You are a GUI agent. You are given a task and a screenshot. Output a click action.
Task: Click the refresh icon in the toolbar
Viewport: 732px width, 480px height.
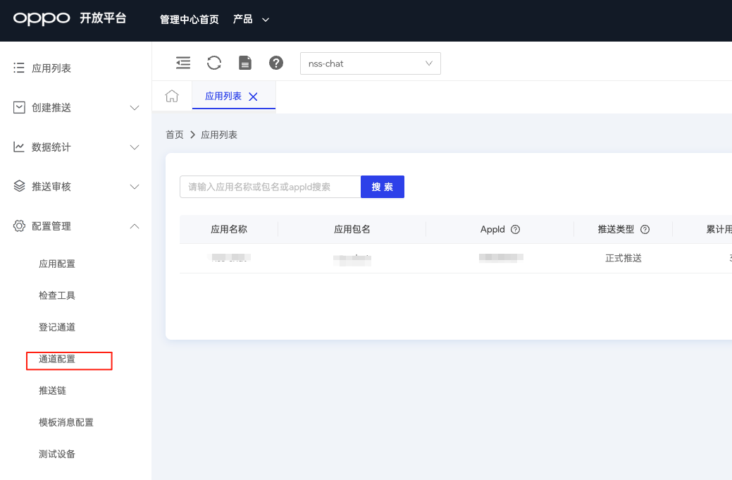(213, 63)
